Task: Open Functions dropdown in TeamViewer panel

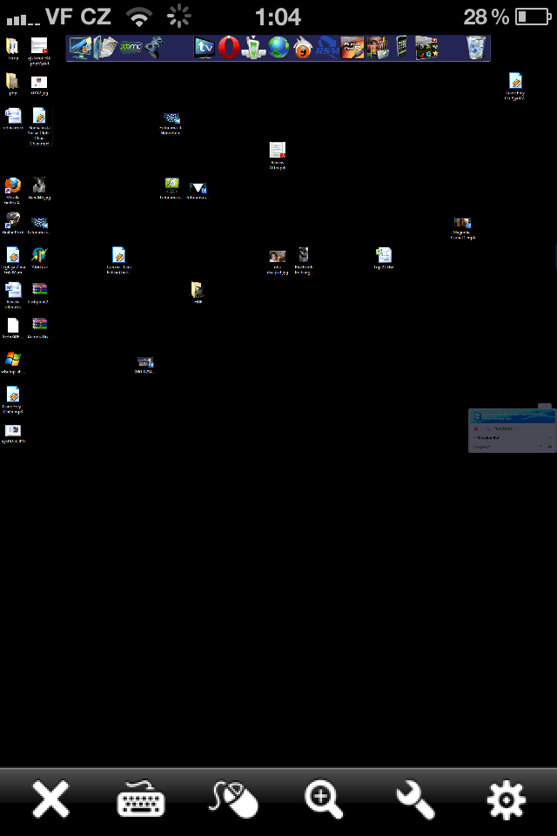Action: [504, 428]
